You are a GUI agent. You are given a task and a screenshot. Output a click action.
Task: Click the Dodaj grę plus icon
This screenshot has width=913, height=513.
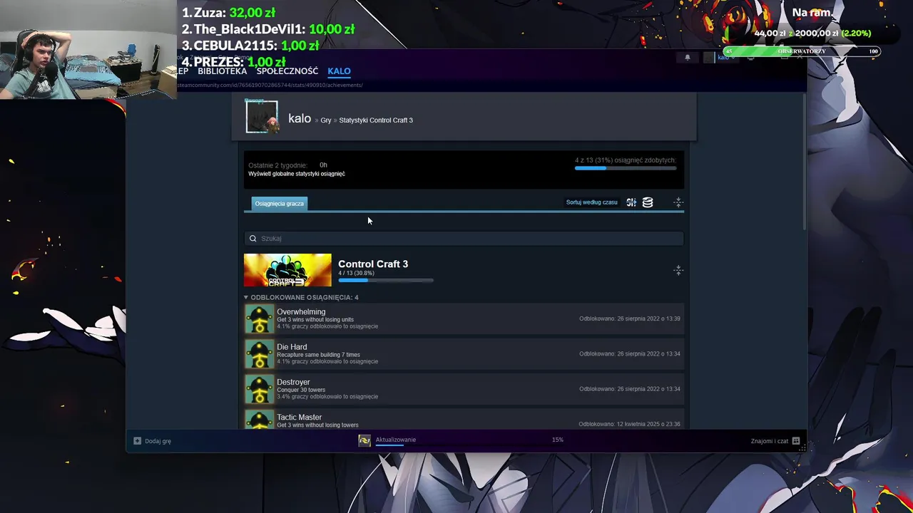[x=137, y=441]
